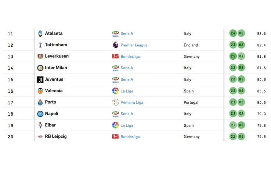Open Leverkusen's Bundesliga league link
Screen dimensions: 271x170
[130, 57]
